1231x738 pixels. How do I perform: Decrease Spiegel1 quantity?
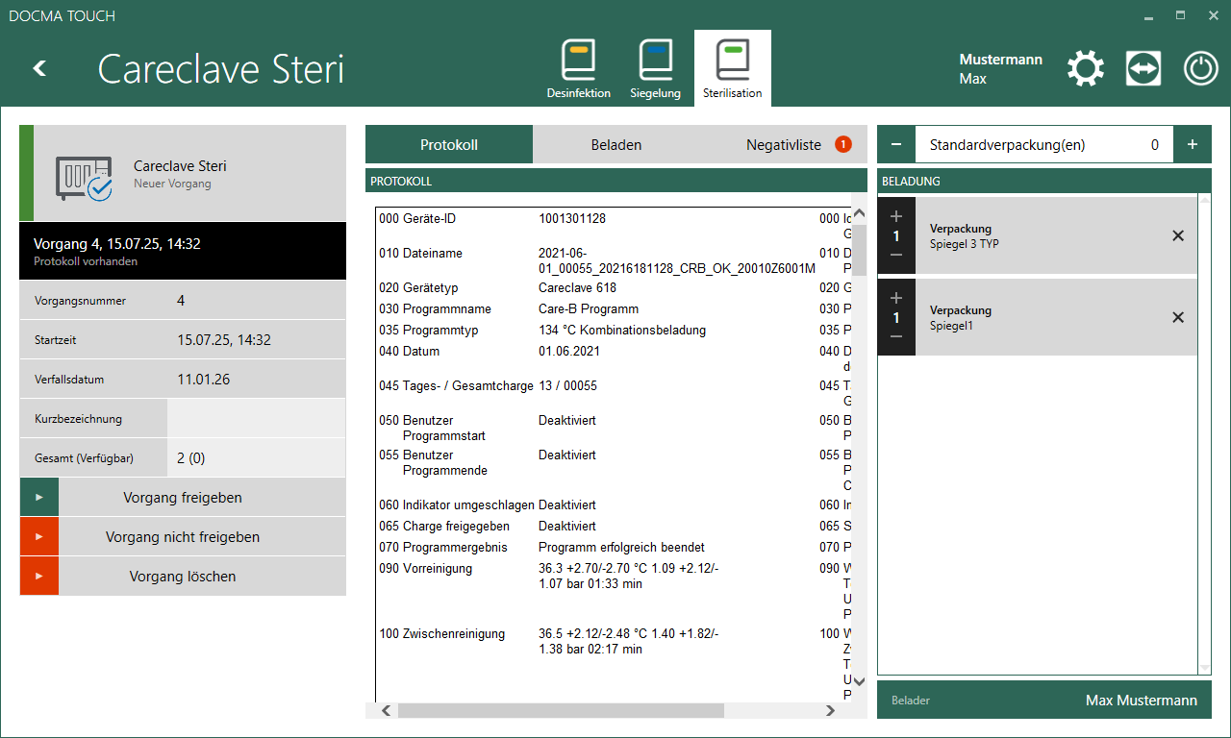tap(896, 336)
